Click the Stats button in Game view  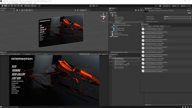click(x=99, y=54)
